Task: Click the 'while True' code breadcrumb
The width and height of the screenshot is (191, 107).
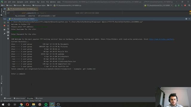Action: (x=32, y=16)
